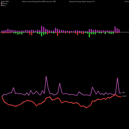The height and width of the screenshot is (129, 129).
Task: Click the Volume legend color swatch
Action: (x=2, y=3)
